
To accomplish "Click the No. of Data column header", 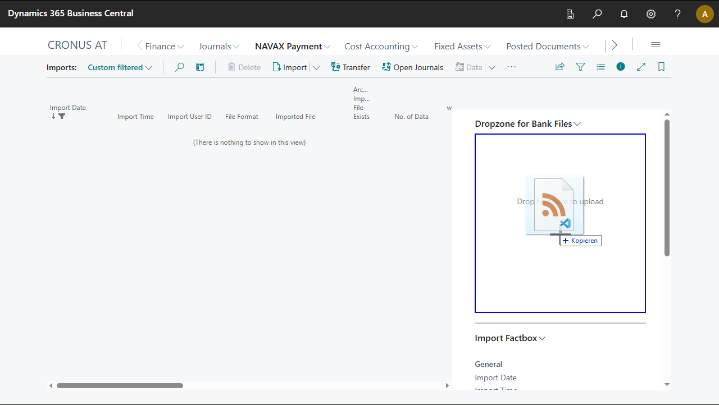I will 412,117.
